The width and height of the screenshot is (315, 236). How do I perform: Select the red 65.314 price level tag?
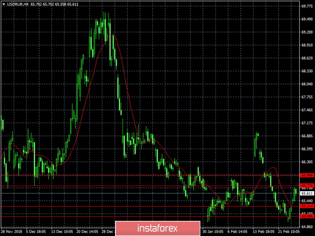click(x=307, y=207)
